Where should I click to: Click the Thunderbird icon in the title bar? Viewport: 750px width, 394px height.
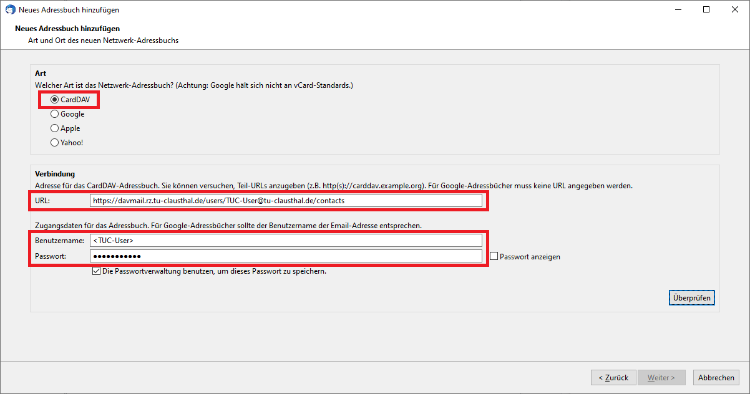10,10
